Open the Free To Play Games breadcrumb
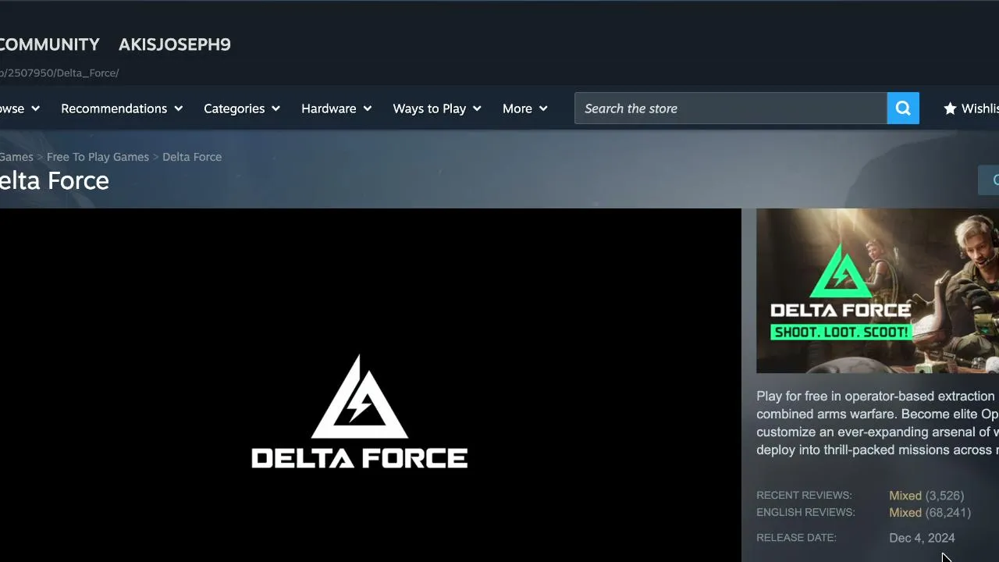 tap(98, 157)
